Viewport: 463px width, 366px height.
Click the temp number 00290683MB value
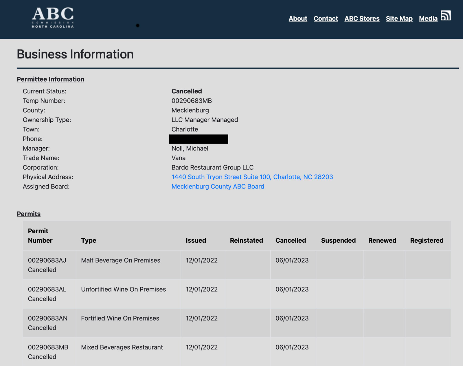coord(192,101)
